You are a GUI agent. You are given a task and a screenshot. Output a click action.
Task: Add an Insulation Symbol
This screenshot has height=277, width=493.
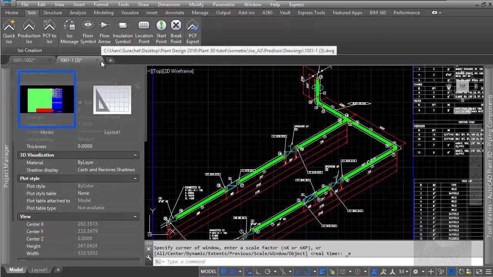pyautogui.click(x=123, y=32)
